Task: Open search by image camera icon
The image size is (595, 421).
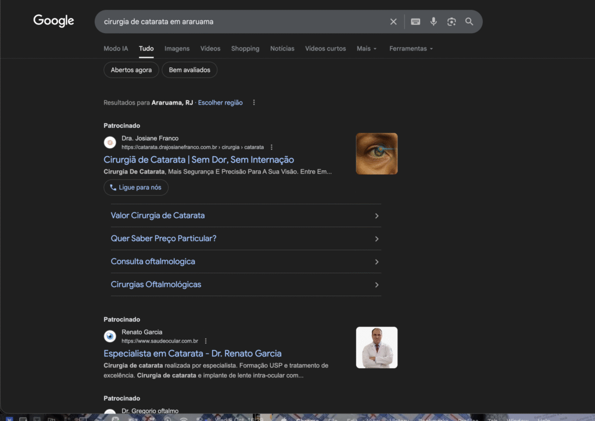Action: click(451, 21)
